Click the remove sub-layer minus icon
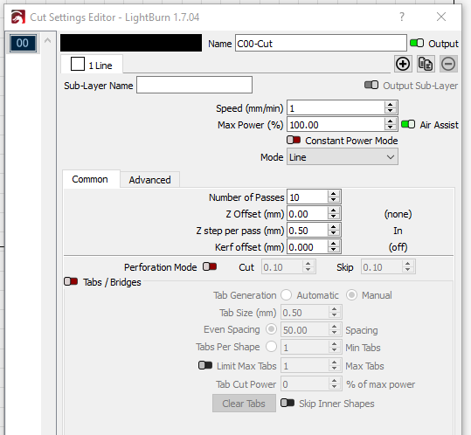Screen dimensions: 471x435 [x=448, y=64]
